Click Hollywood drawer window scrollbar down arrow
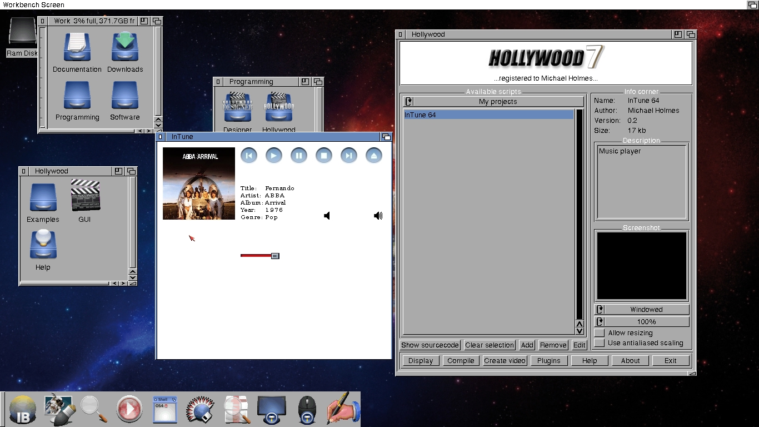Image resolution: width=759 pixels, height=427 pixels. (132, 277)
